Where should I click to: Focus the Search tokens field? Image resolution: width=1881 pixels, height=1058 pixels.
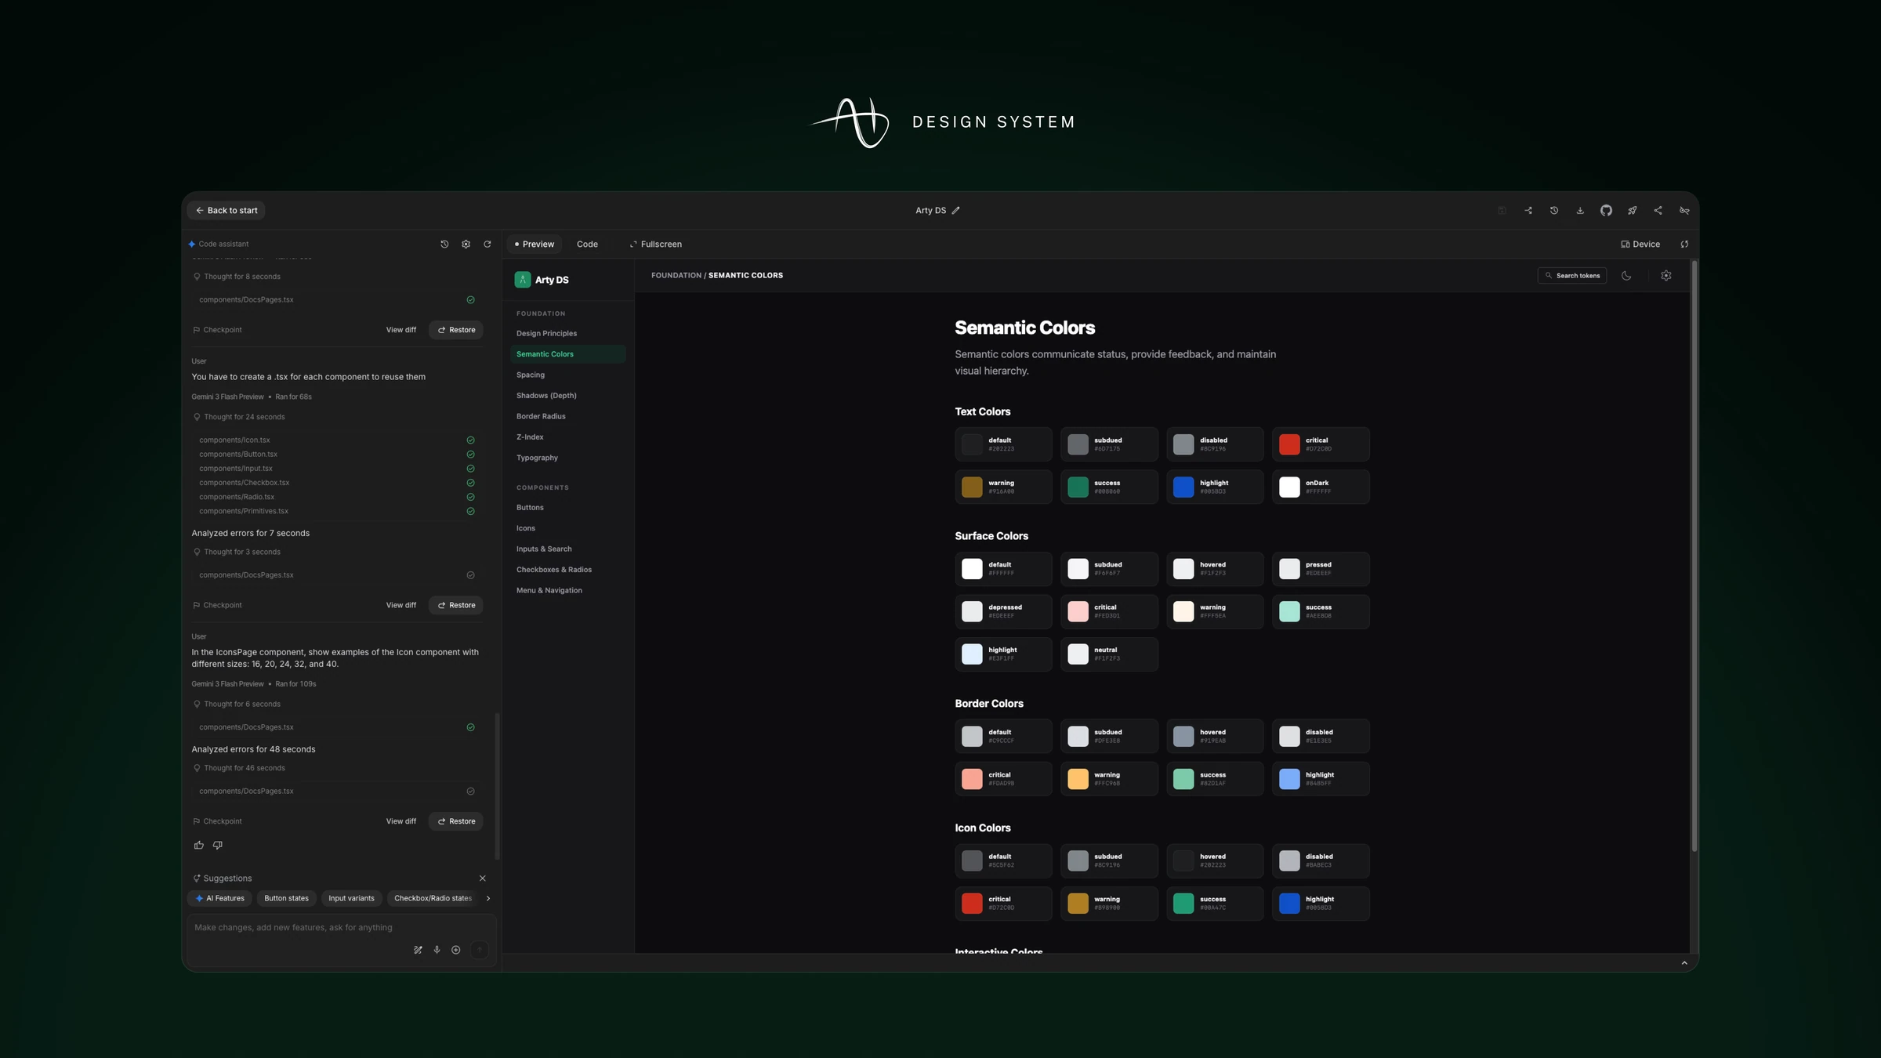point(1571,276)
